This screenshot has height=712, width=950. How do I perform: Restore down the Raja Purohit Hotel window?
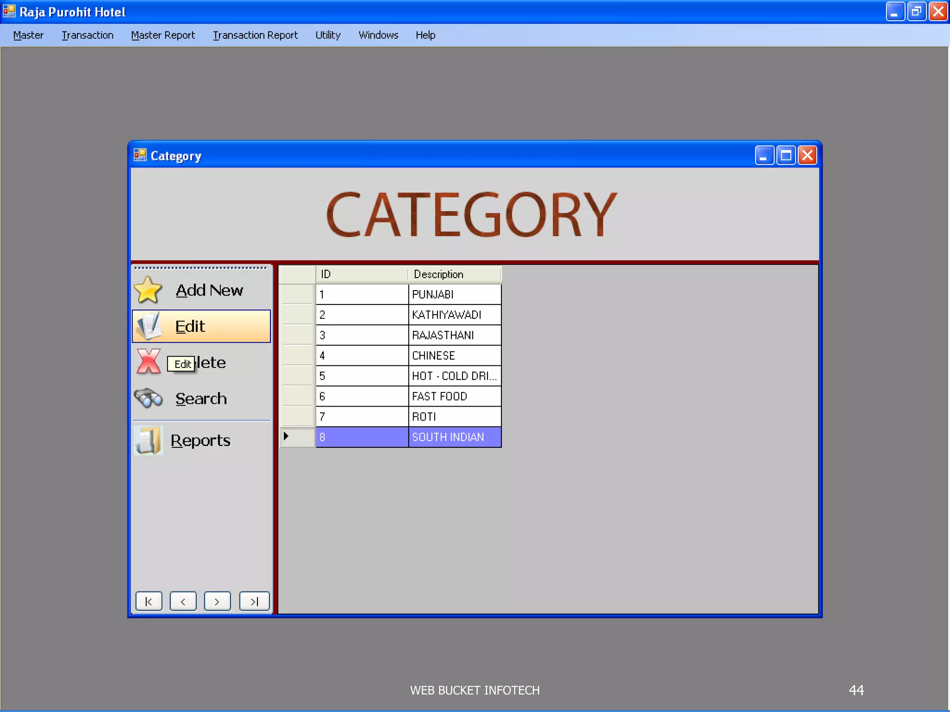tap(917, 11)
